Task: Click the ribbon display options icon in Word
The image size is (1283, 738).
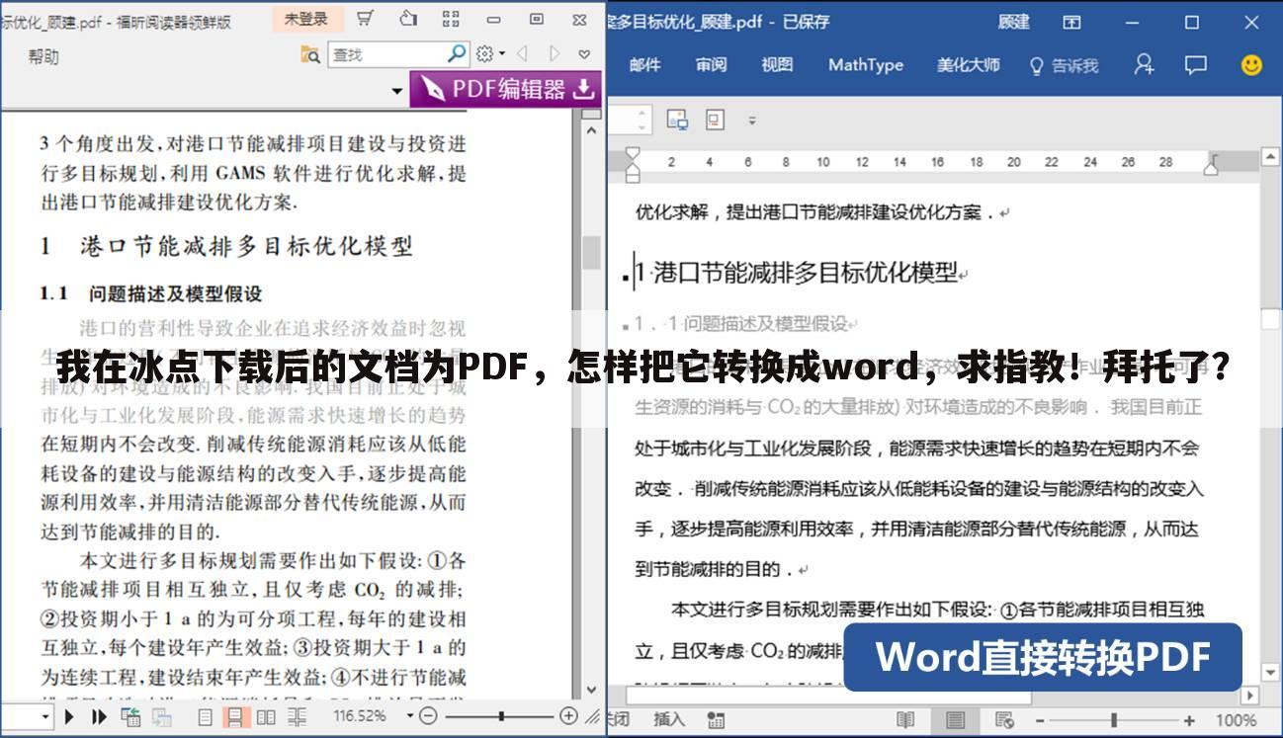Action: tap(1071, 22)
